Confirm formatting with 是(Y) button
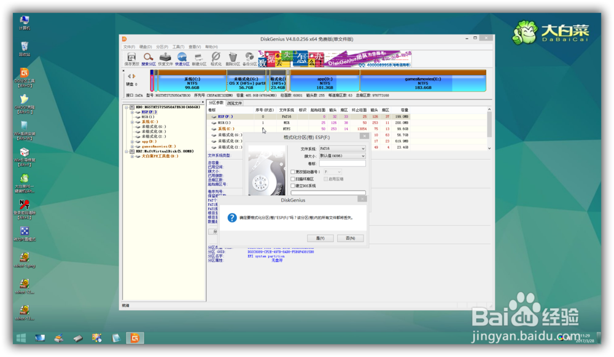This screenshot has height=357, width=614. tap(321, 238)
